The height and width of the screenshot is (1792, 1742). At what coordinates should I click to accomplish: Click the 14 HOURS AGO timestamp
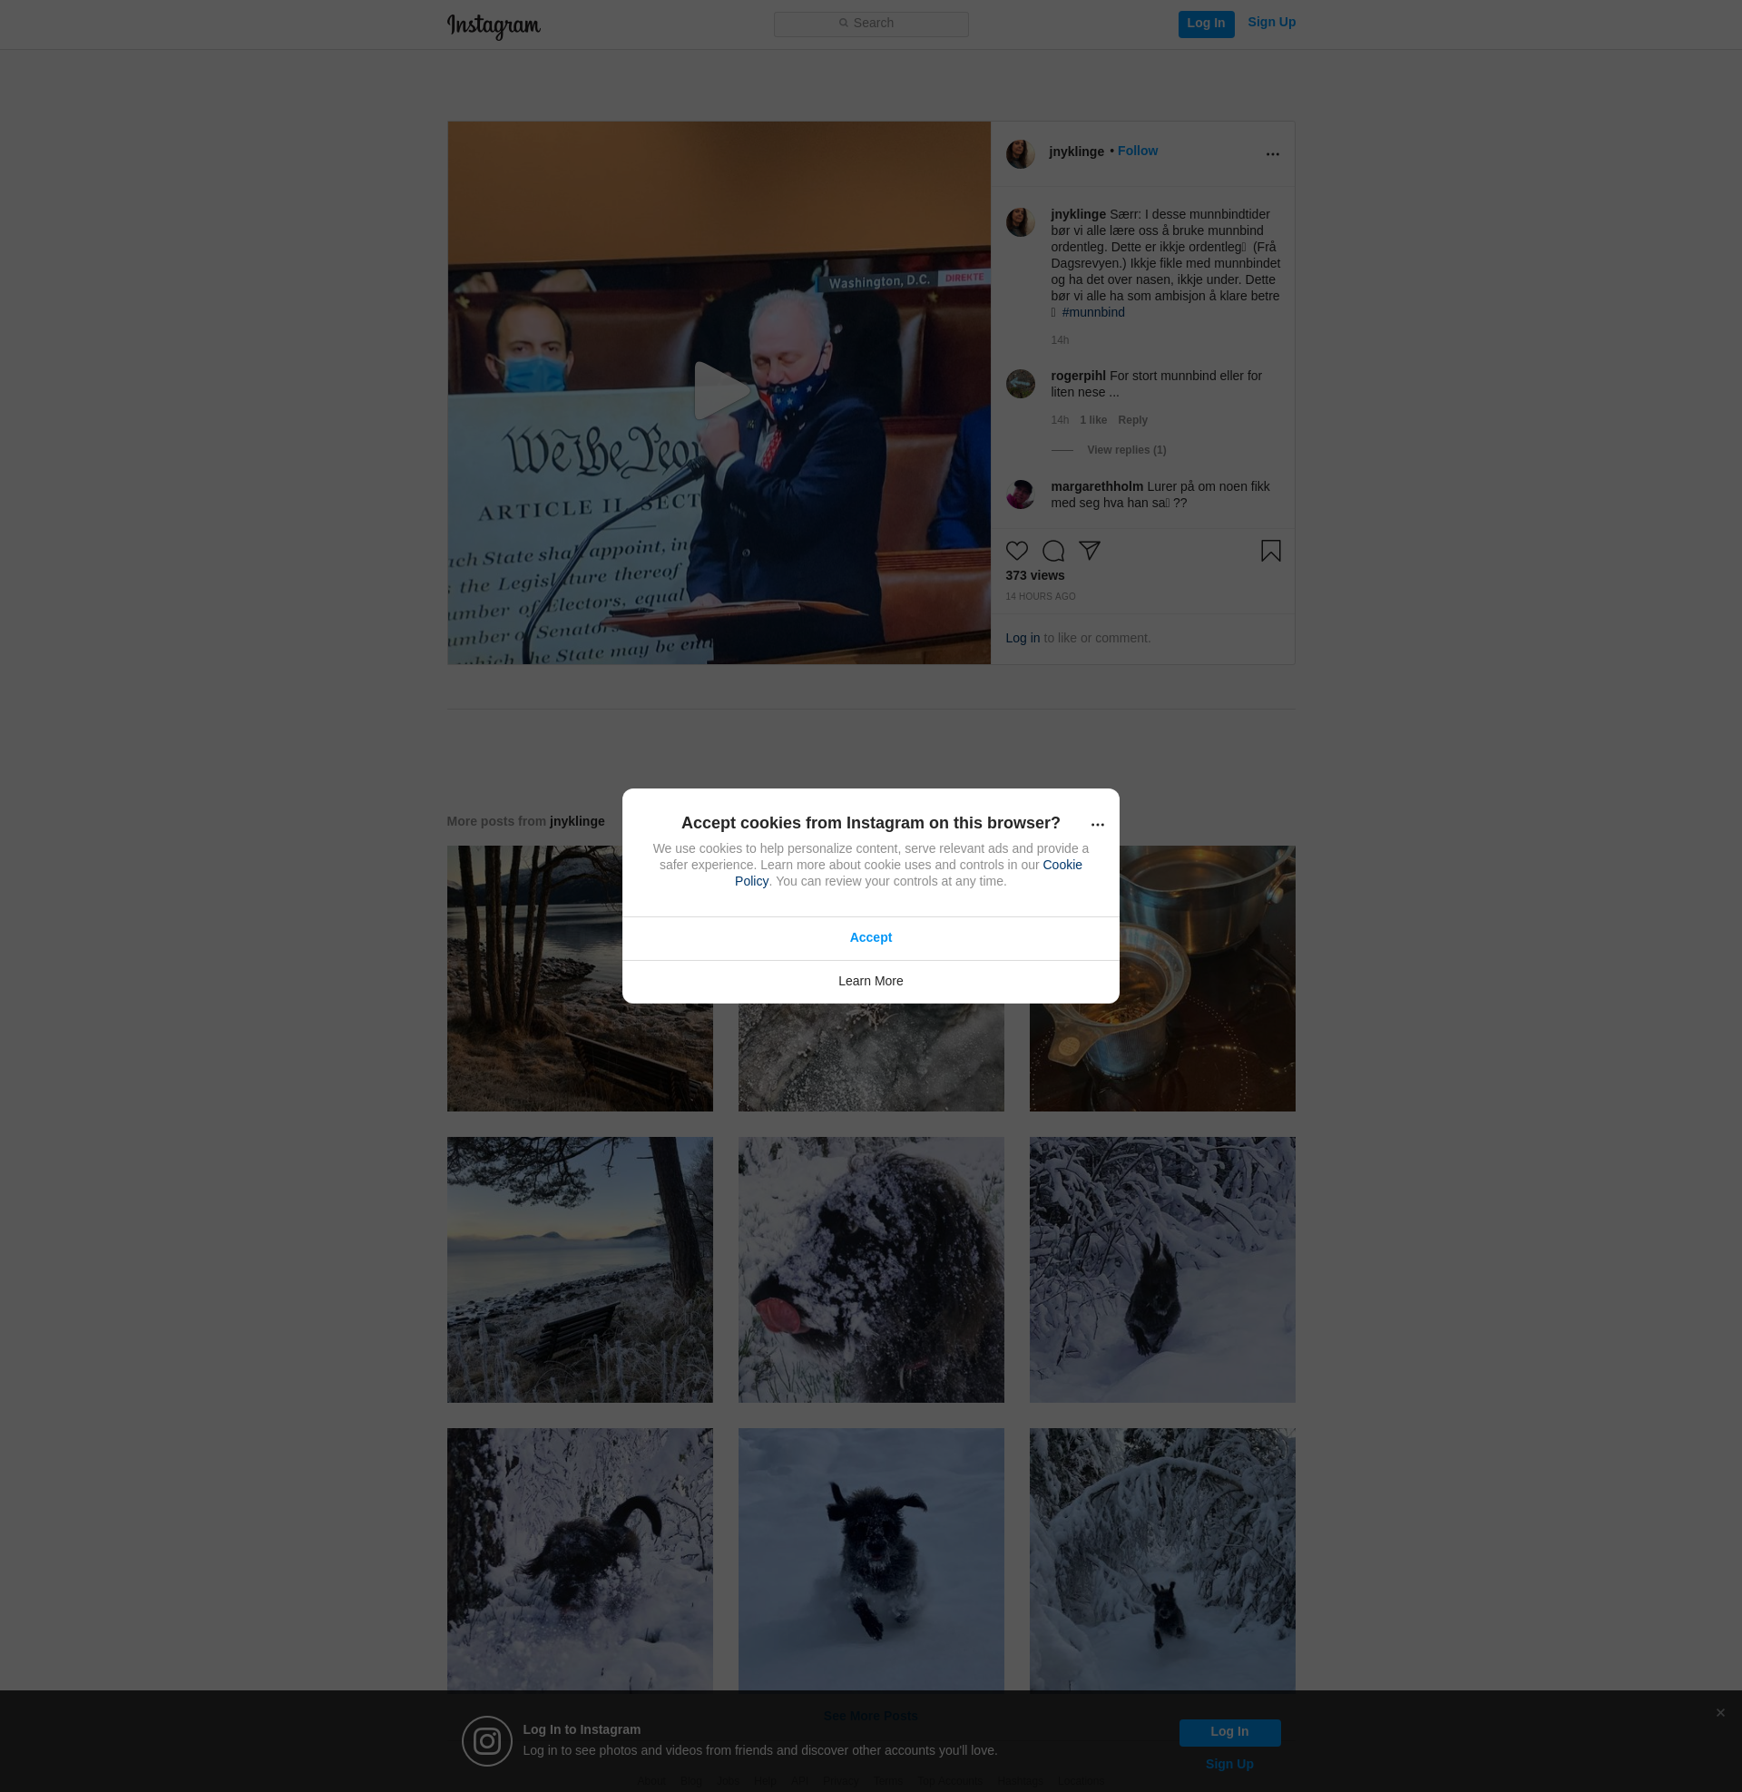1041,596
